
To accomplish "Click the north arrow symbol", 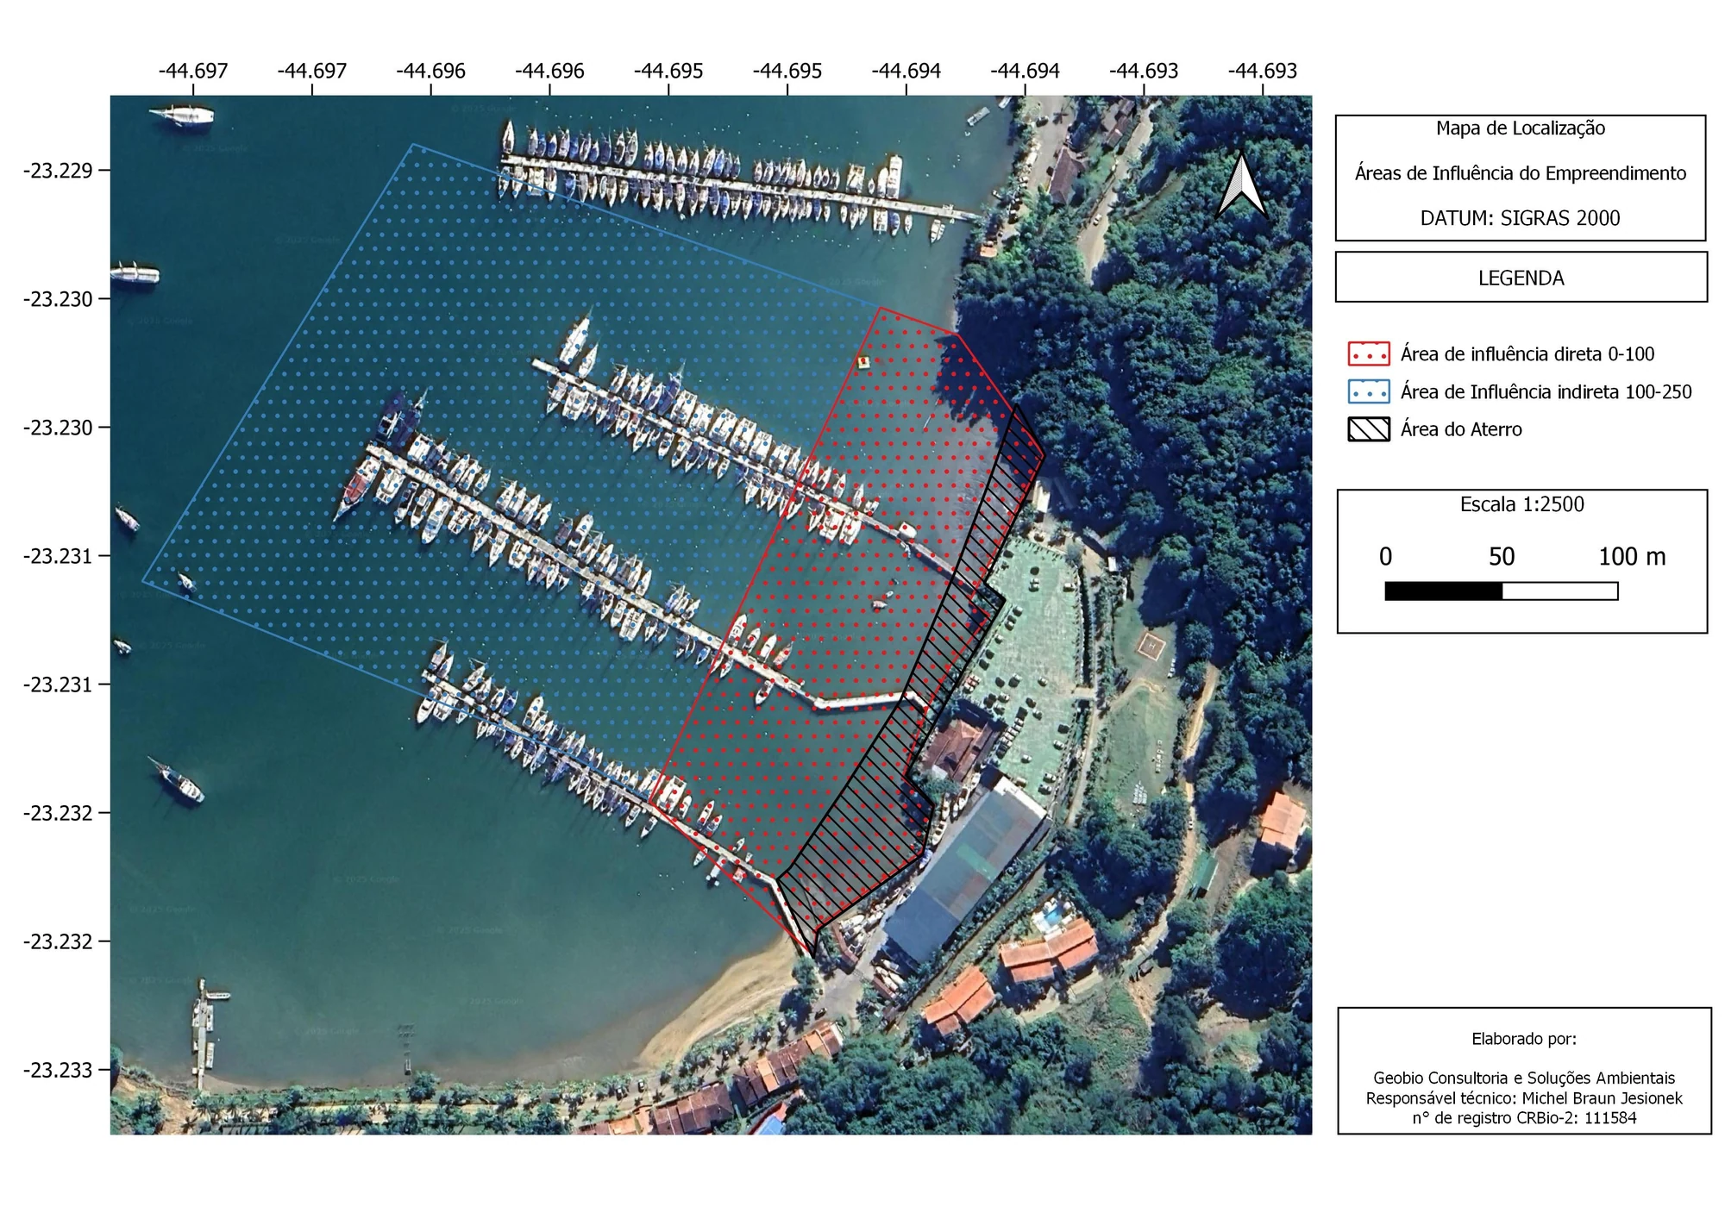I will (1241, 184).
